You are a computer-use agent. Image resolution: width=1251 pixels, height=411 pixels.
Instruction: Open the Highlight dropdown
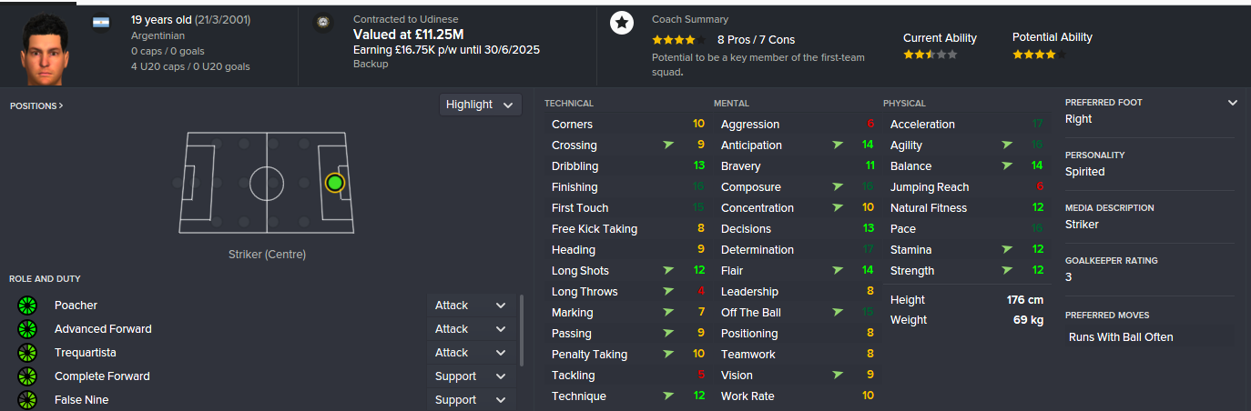[x=480, y=105]
